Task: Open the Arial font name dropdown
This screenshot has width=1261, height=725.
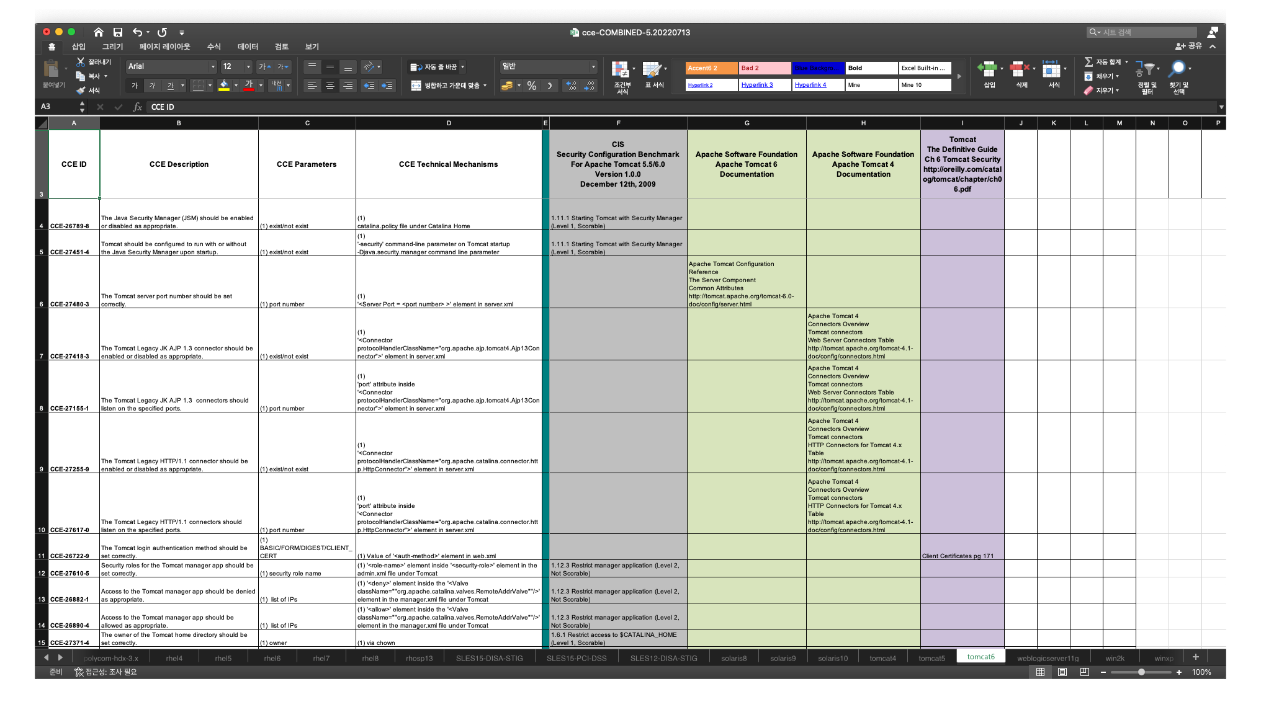Action: [213, 66]
